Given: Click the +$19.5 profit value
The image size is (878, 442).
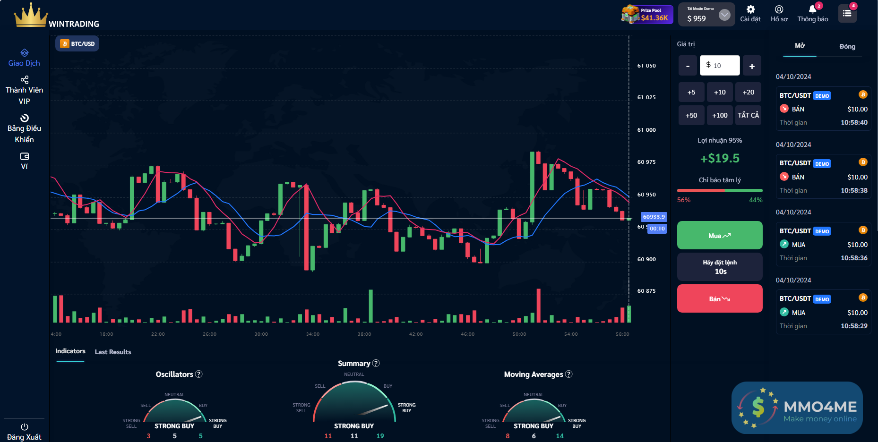Looking at the screenshot, I should (x=720, y=158).
